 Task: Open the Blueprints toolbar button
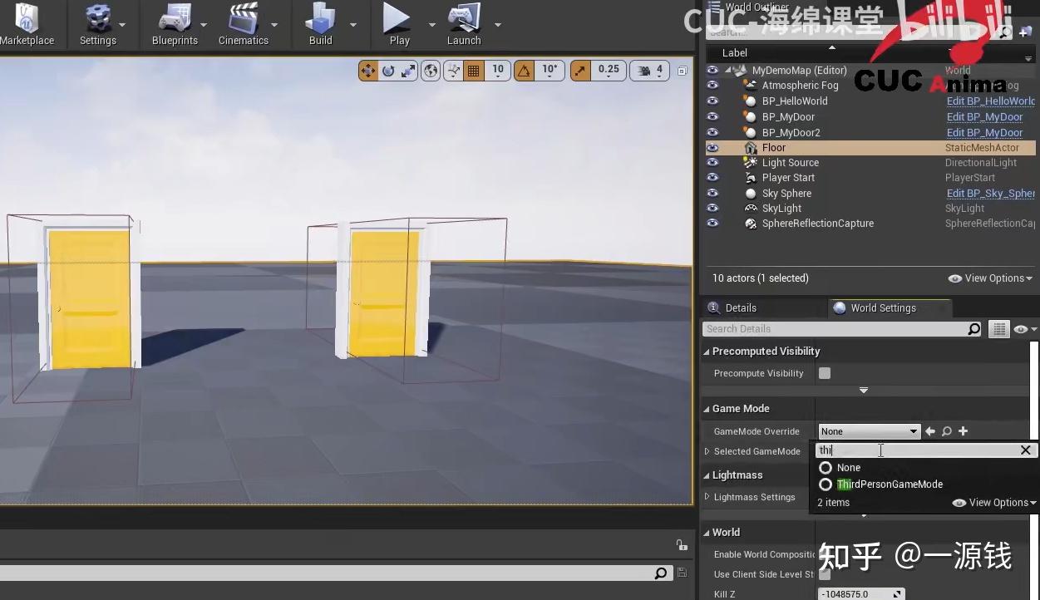(x=175, y=25)
